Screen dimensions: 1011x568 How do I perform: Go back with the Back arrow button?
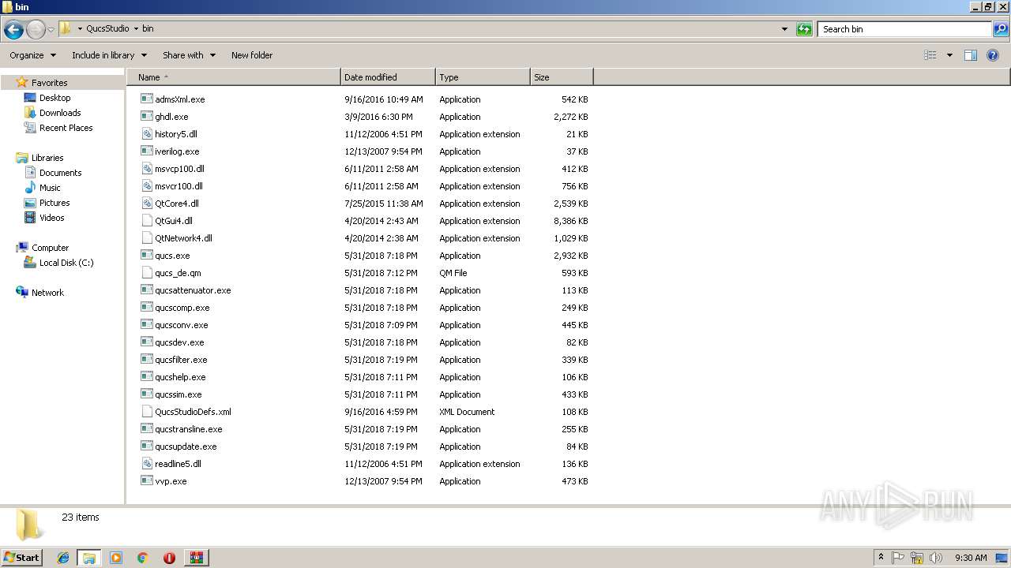[13, 29]
